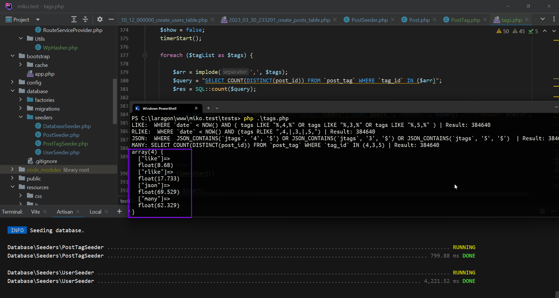The height and width of the screenshot is (298, 559).
Task: Toggle fold marker beside foreach line
Action: point(145,55)
